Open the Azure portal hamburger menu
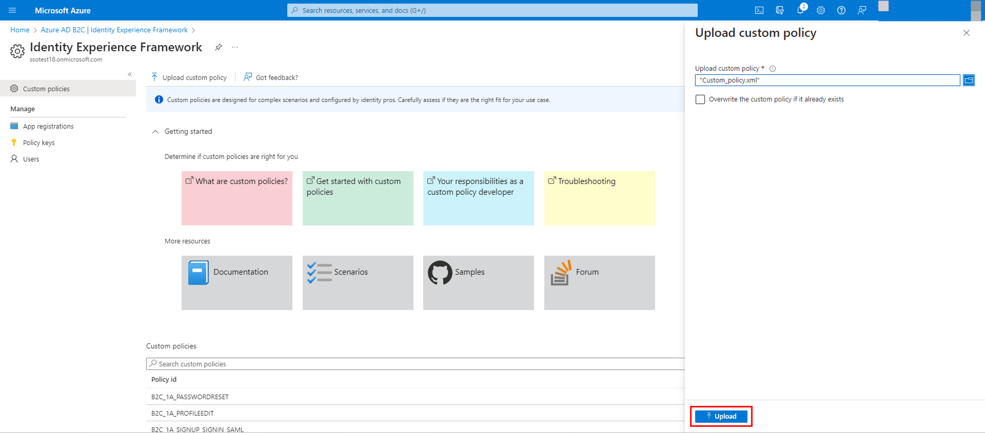This screenshot has width=985, height=433. click(12, 10)
